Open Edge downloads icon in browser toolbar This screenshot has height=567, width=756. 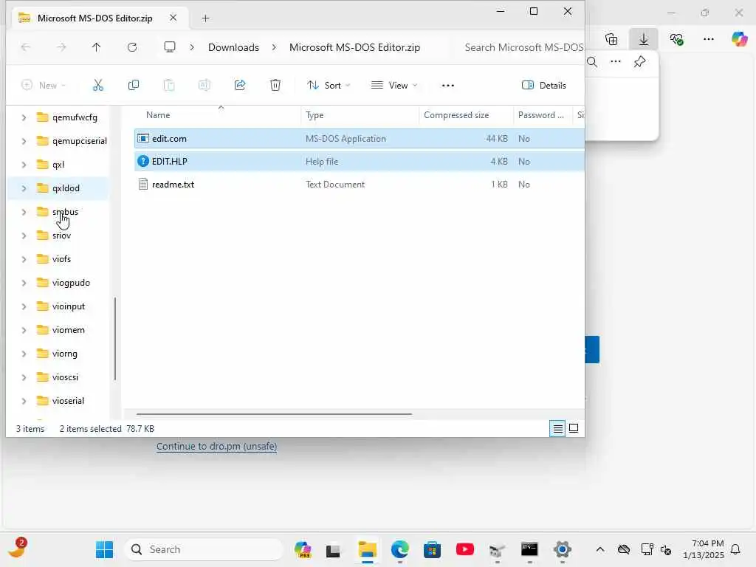coord(644,39)
